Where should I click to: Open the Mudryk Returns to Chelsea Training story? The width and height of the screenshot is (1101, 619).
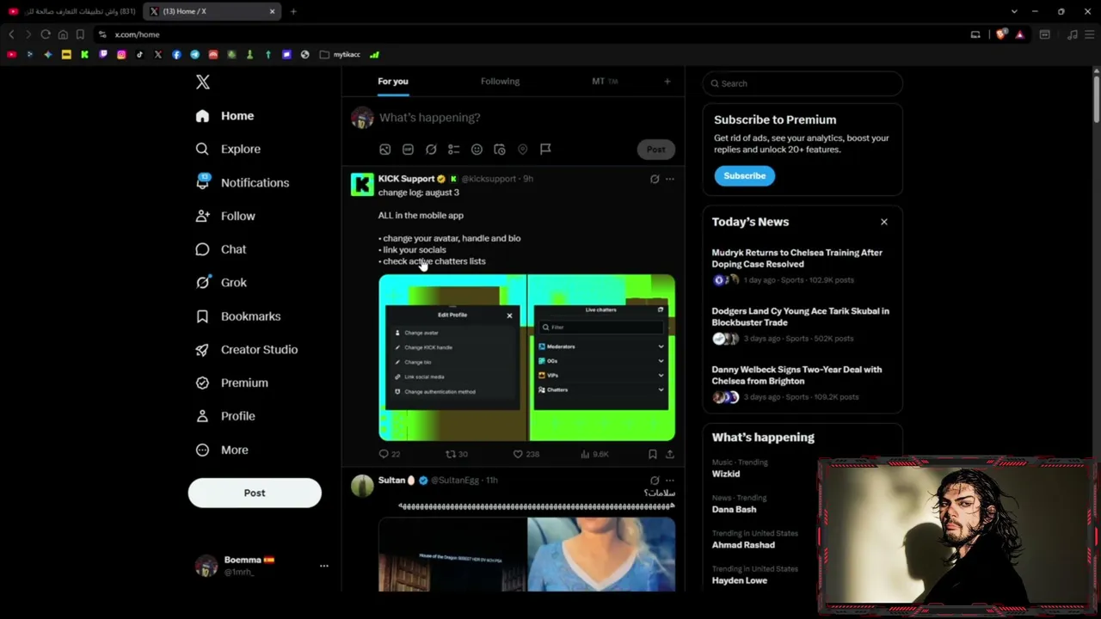click(803, 266)
